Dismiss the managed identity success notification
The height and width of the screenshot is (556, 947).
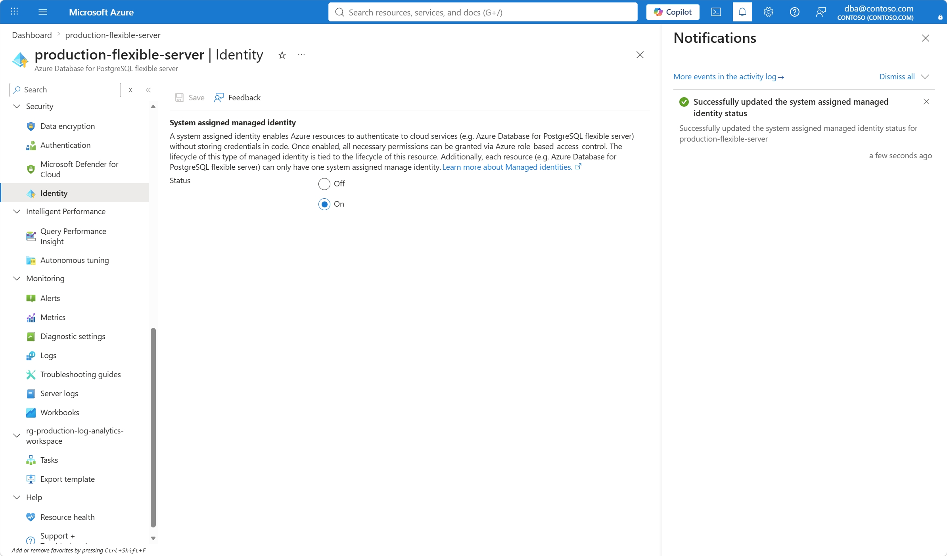[926, 102]
